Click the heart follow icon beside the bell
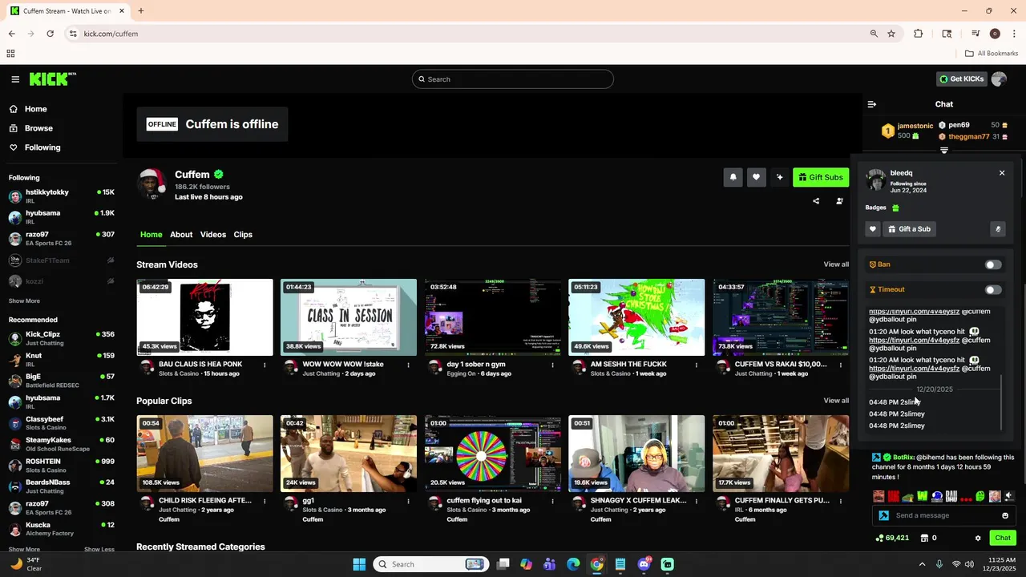 [x=756, y=177]
